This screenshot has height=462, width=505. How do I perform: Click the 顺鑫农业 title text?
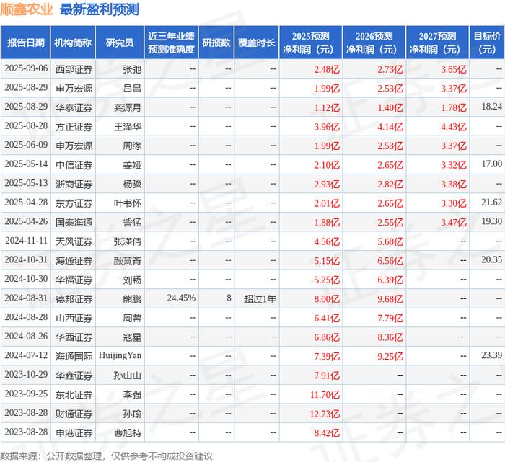[x=27, y=9]
